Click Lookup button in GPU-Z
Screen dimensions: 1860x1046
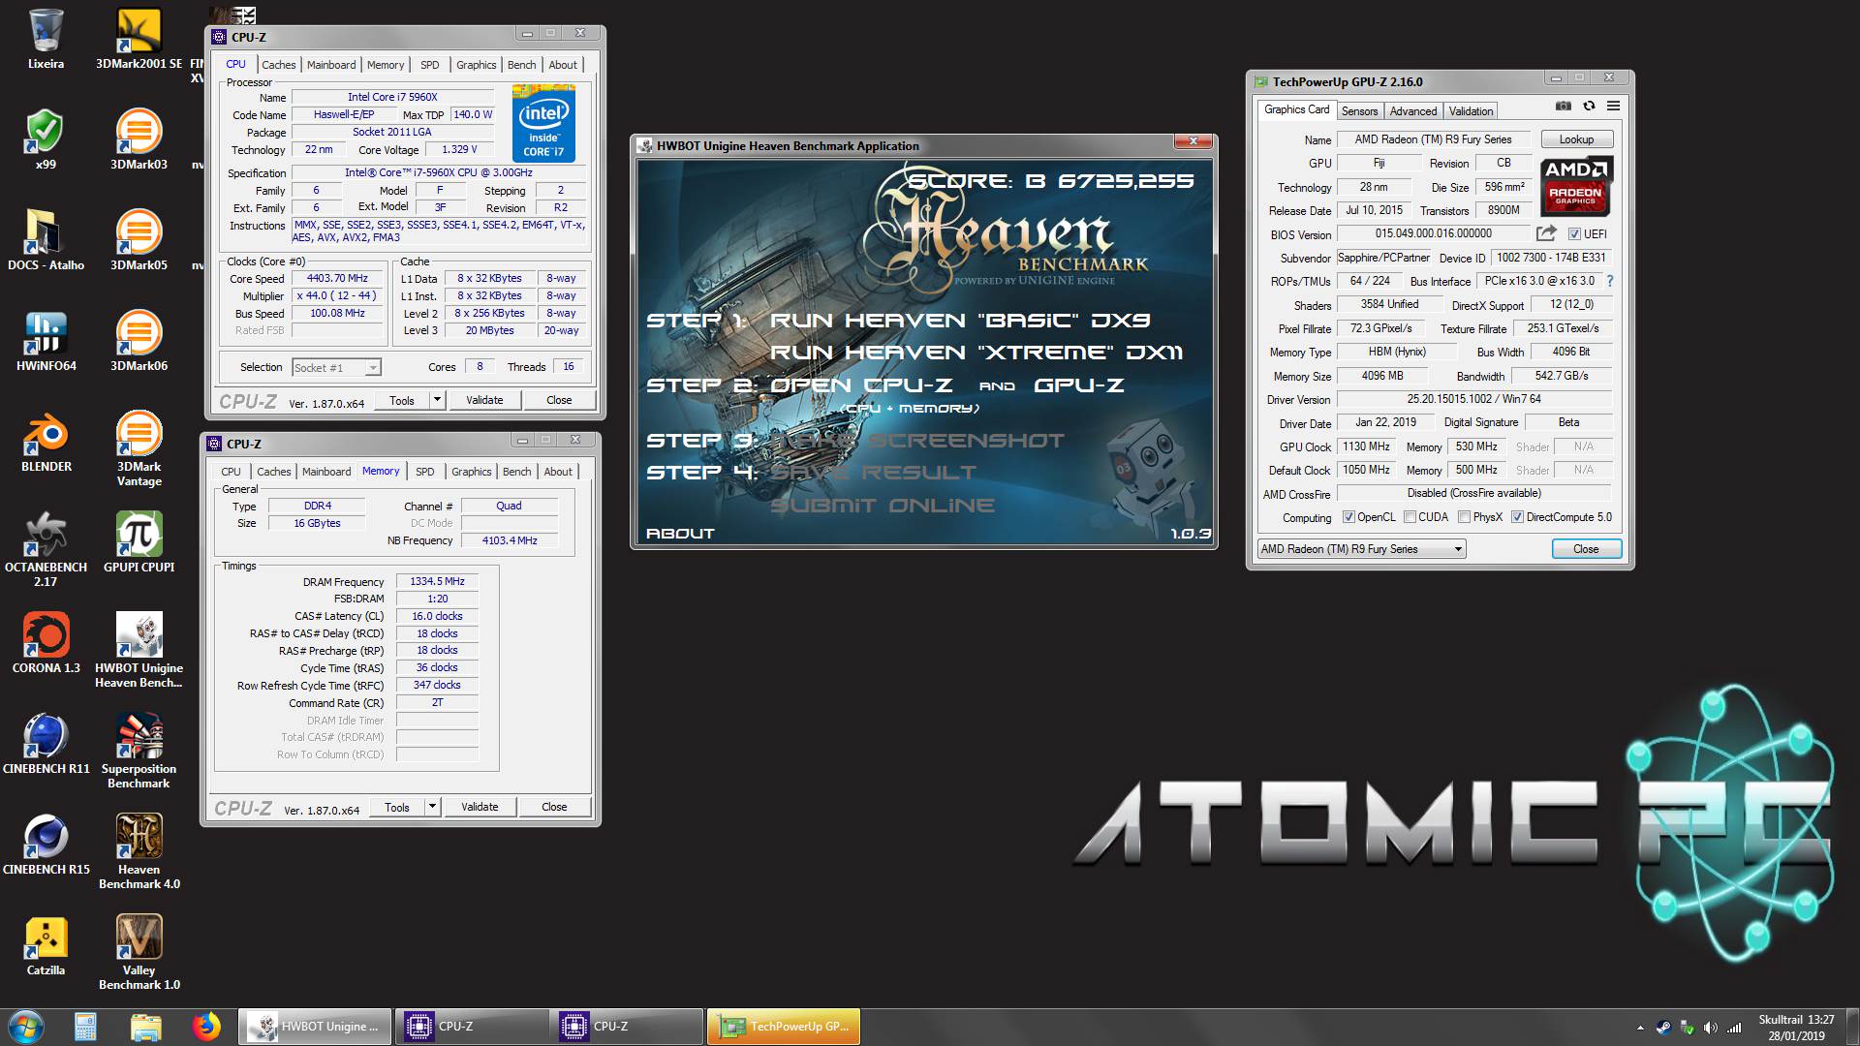1576,139
